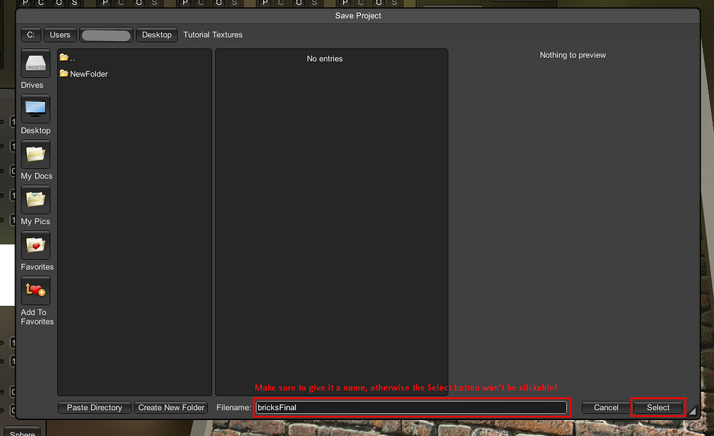Go to the Desktop shortcut icon
This screenshot has height=436, width=714.
pyautogui.click(x=35, y=109)
